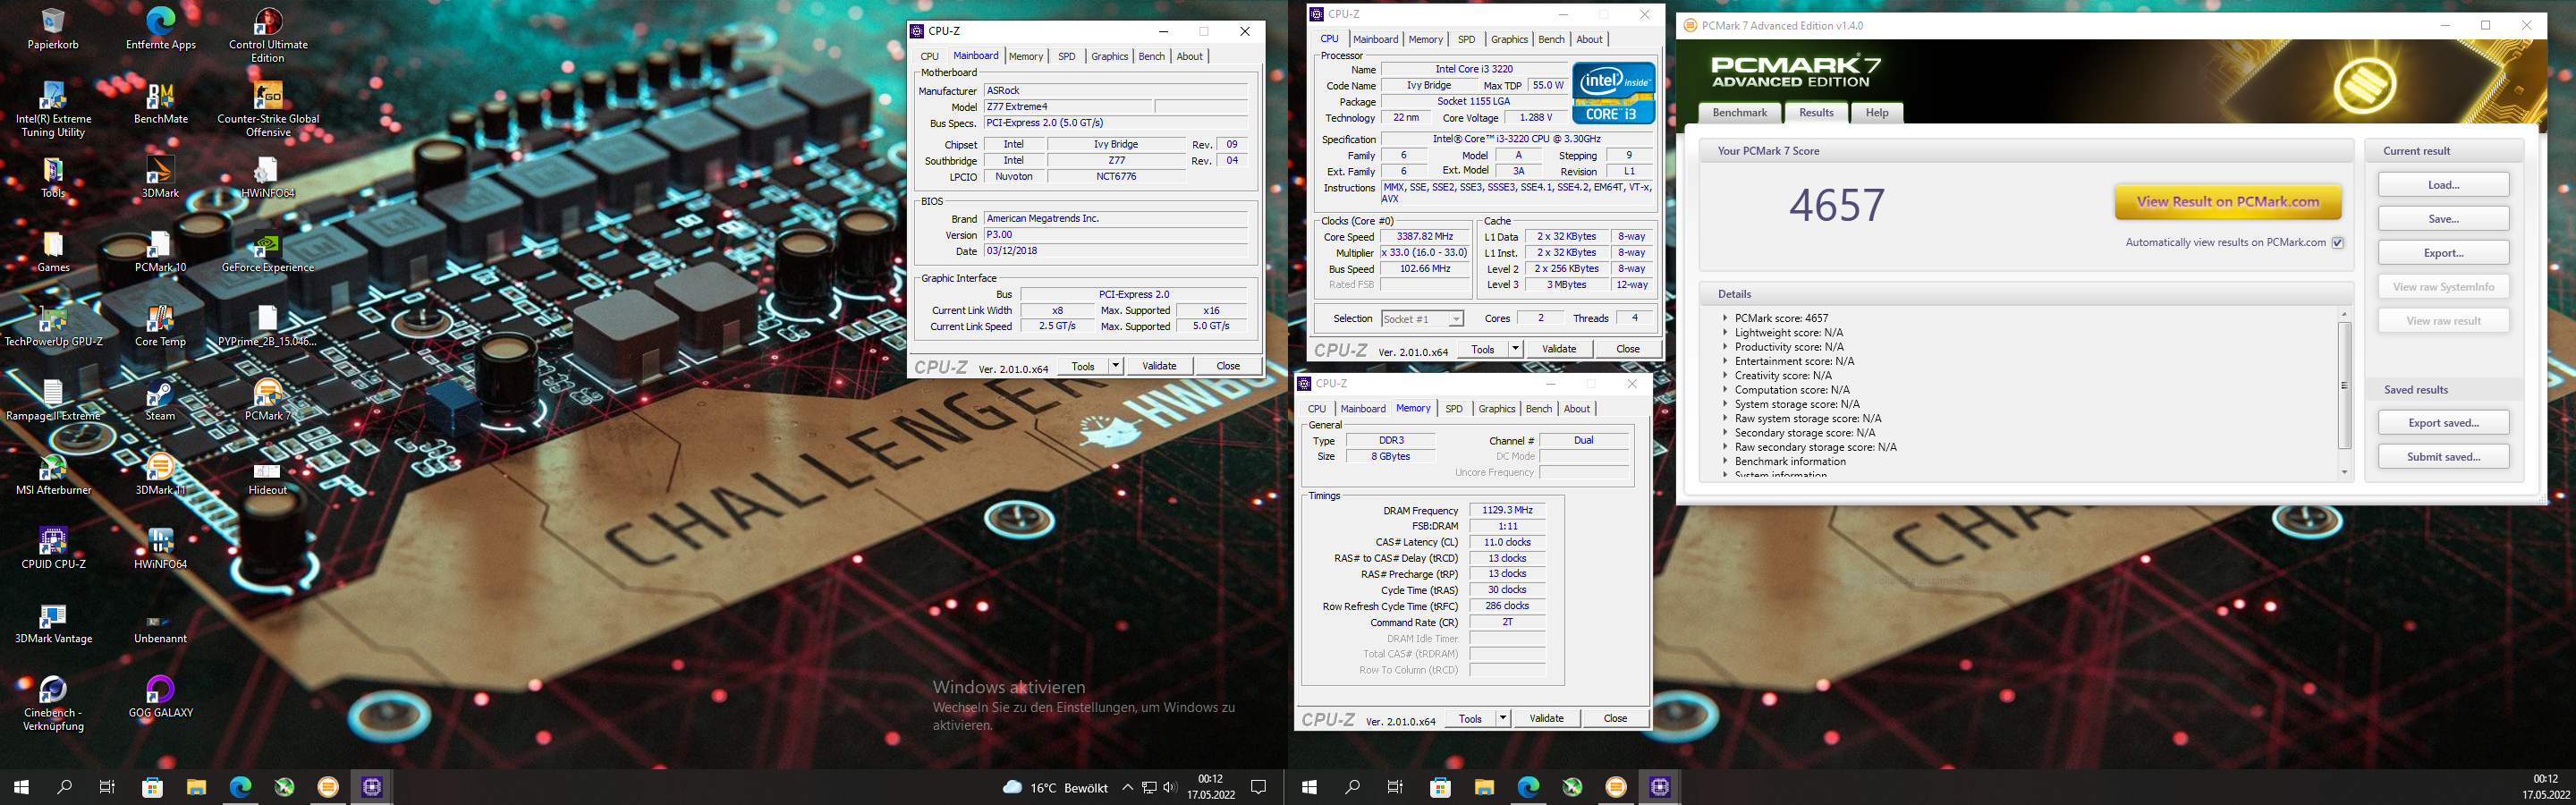Image resolution: width=2576 pixels, height=805 pixels.
Task: Expand Productivity score detail row
Action: click(x=1725, y=347)
